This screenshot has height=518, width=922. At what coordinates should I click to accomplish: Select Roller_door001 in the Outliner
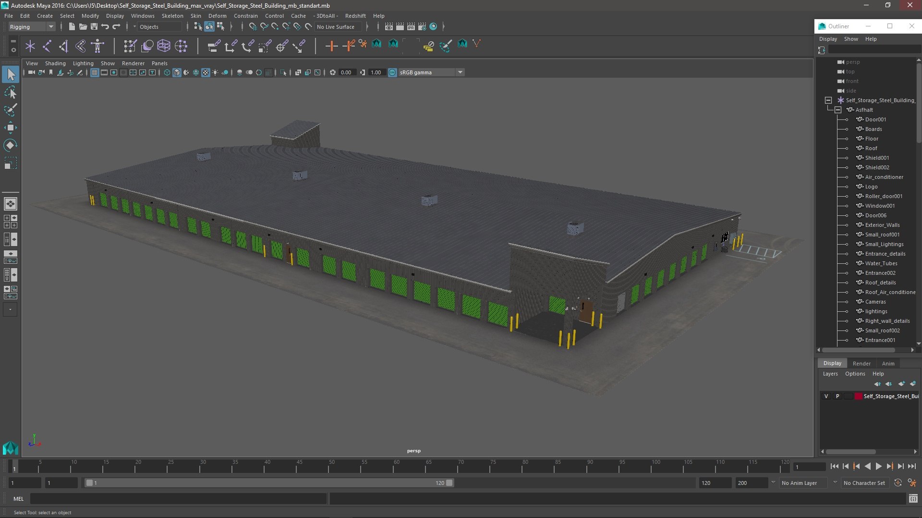point(884,196)
